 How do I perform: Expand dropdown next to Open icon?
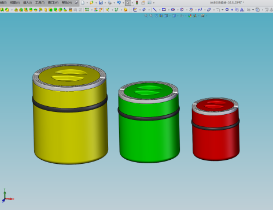click(96, 3)
